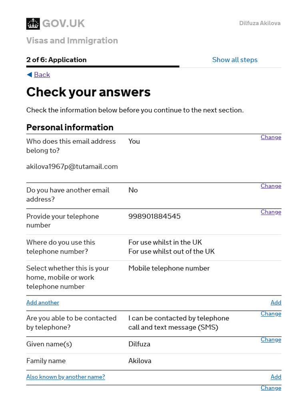Viewport: 307px width, 410px height.
Task: Click the GOV.UK crown logo icon
Action: (33, 24)
